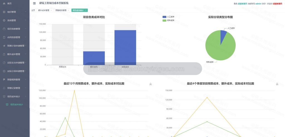285x137 pixels.
Task: Toggle 材料成本 legend green swatch
Action: [164, 21]
